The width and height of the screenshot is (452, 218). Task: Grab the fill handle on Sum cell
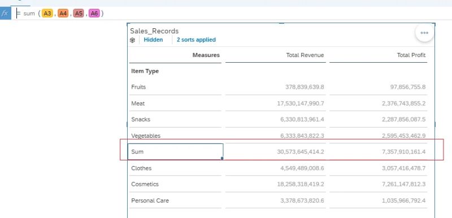[x=222, y=158]
